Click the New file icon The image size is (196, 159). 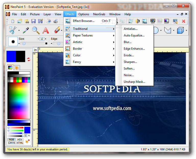click(13, 21)
